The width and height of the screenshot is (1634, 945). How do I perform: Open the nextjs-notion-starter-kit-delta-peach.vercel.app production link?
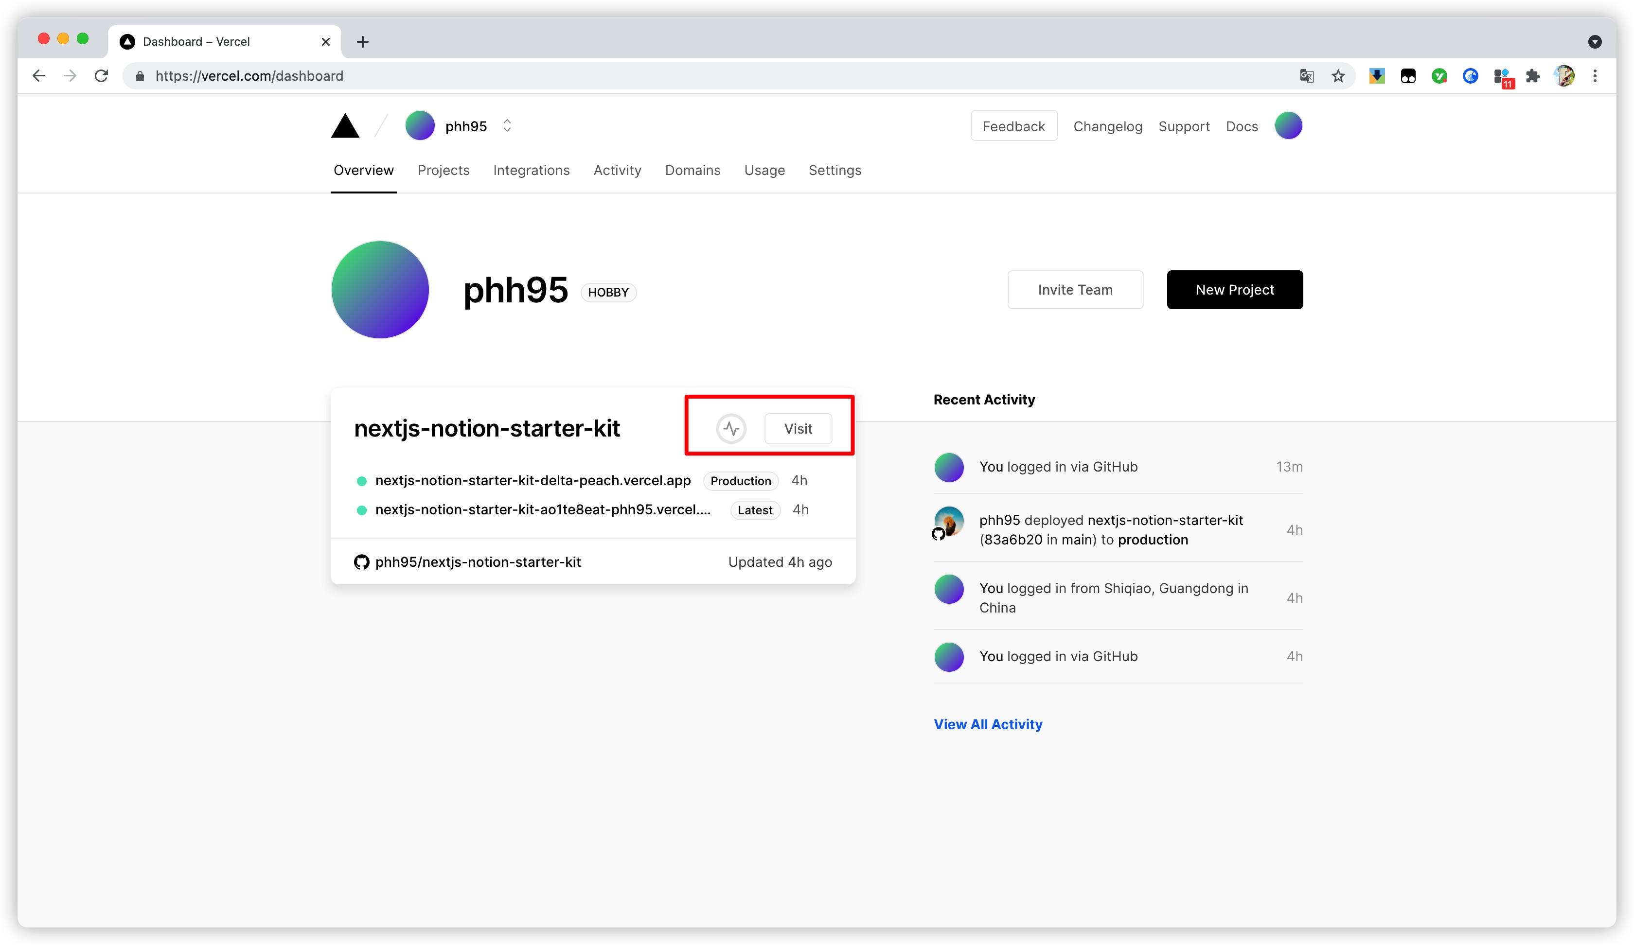tap(533, 480)
